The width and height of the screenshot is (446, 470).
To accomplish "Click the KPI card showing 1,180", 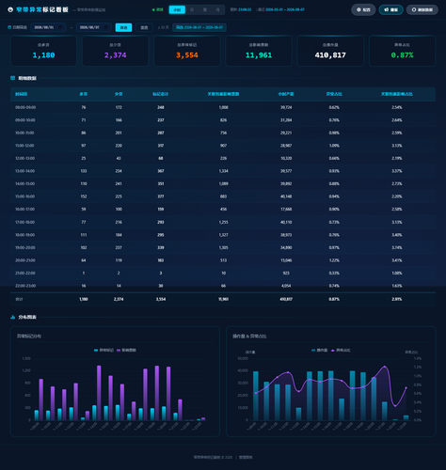I will click(x=43, y=51).
